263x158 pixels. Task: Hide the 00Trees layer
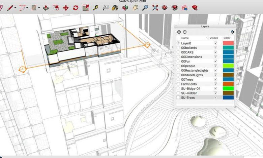[x=215, y=79]
